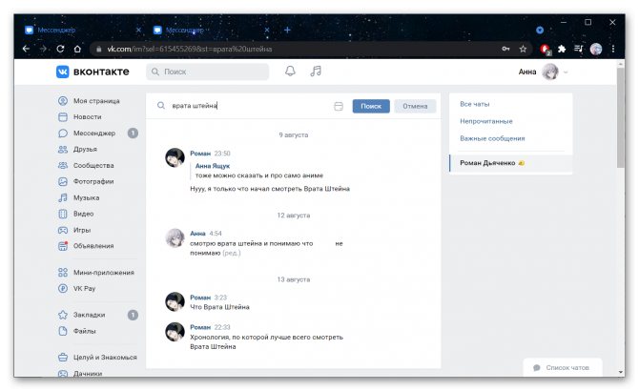Screen dimensions: 639x391
Task: Open Объявления in sidebar
Action: click(93, 246)
